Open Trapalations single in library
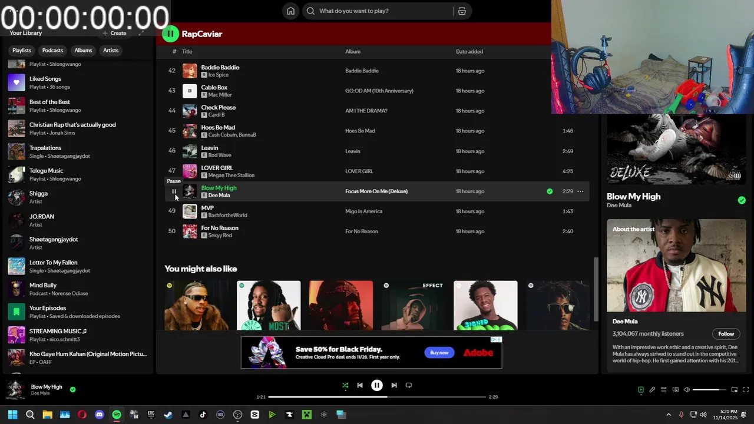The width and height of the screenshot is (754, 424). coord(78,151)
